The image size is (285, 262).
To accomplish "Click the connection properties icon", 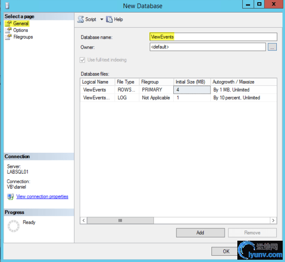I will [10, 197].
